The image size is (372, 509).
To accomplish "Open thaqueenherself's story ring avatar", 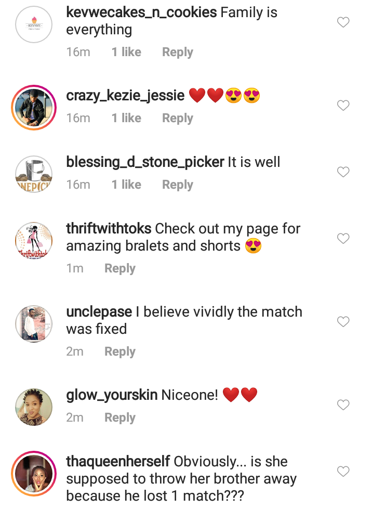I will pos(34,474).
